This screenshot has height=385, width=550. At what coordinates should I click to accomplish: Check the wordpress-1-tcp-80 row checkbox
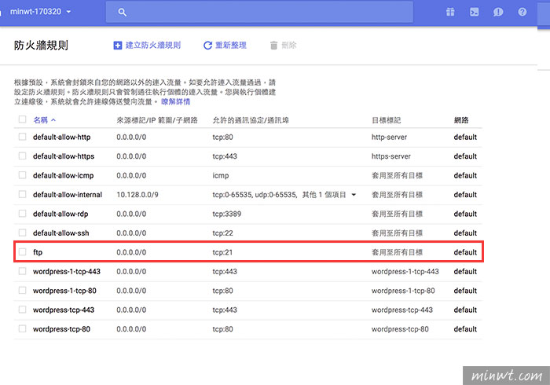(x=22, y=291)
